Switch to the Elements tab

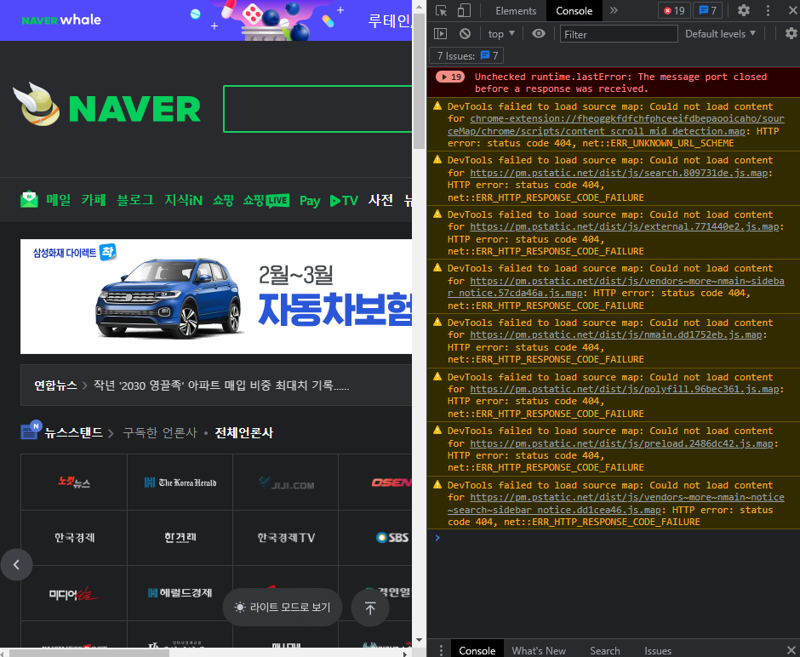[x=516, y=11]
